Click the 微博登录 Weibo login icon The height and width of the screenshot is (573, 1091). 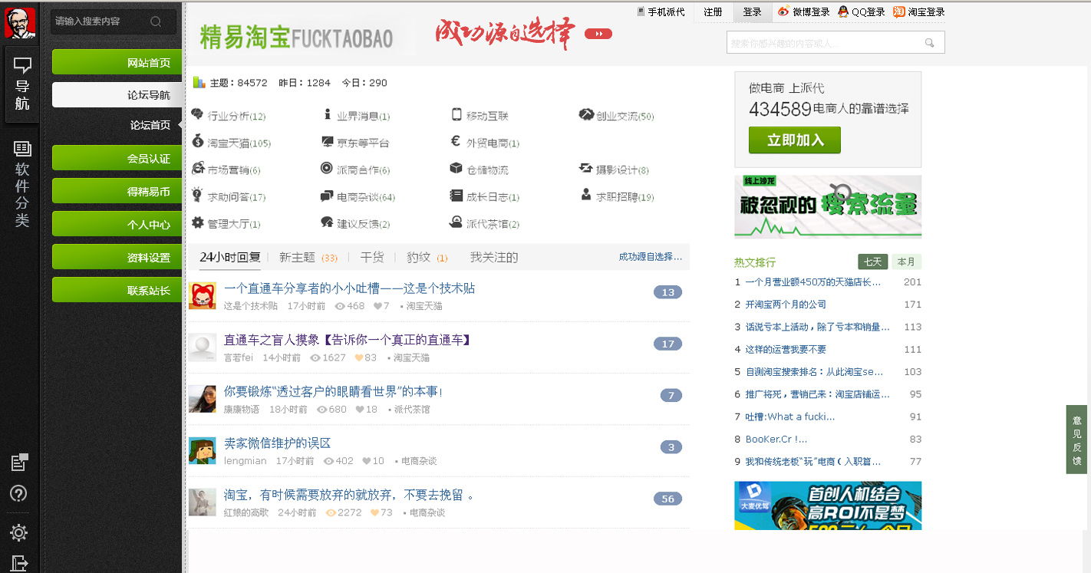783,12
